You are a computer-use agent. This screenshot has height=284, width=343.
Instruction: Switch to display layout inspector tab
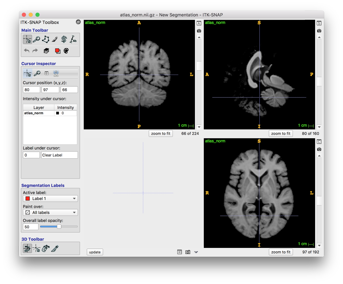pyautogui.click(x=46, y=73)
